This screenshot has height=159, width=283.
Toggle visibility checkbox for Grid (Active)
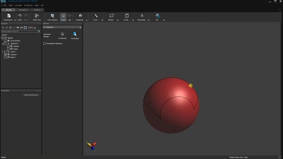[x=5, y=41]
